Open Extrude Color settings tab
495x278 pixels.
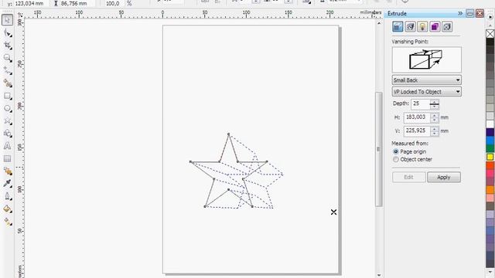tap(435, 27)
